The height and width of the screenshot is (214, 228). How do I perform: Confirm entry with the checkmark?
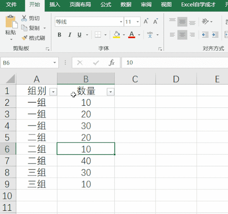[x=96, y=62]
